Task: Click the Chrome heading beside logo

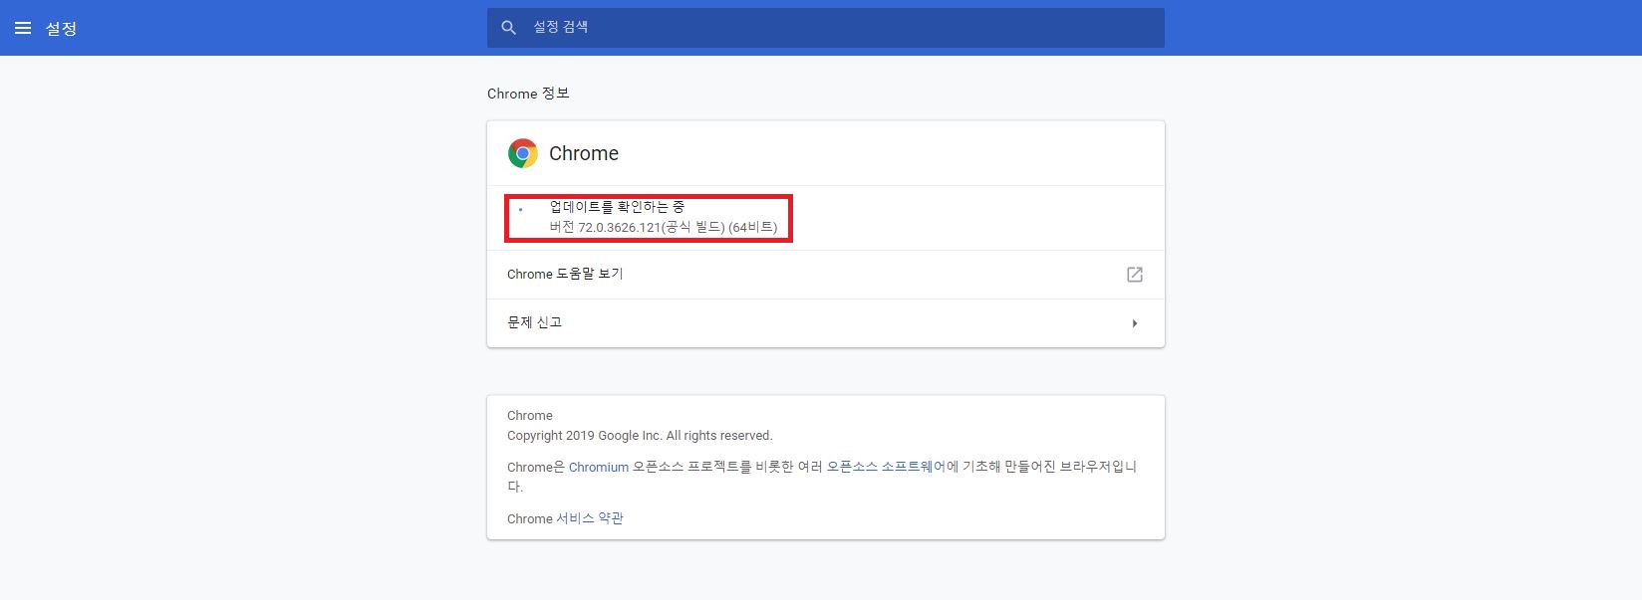Action: click(x=584, y=153)
